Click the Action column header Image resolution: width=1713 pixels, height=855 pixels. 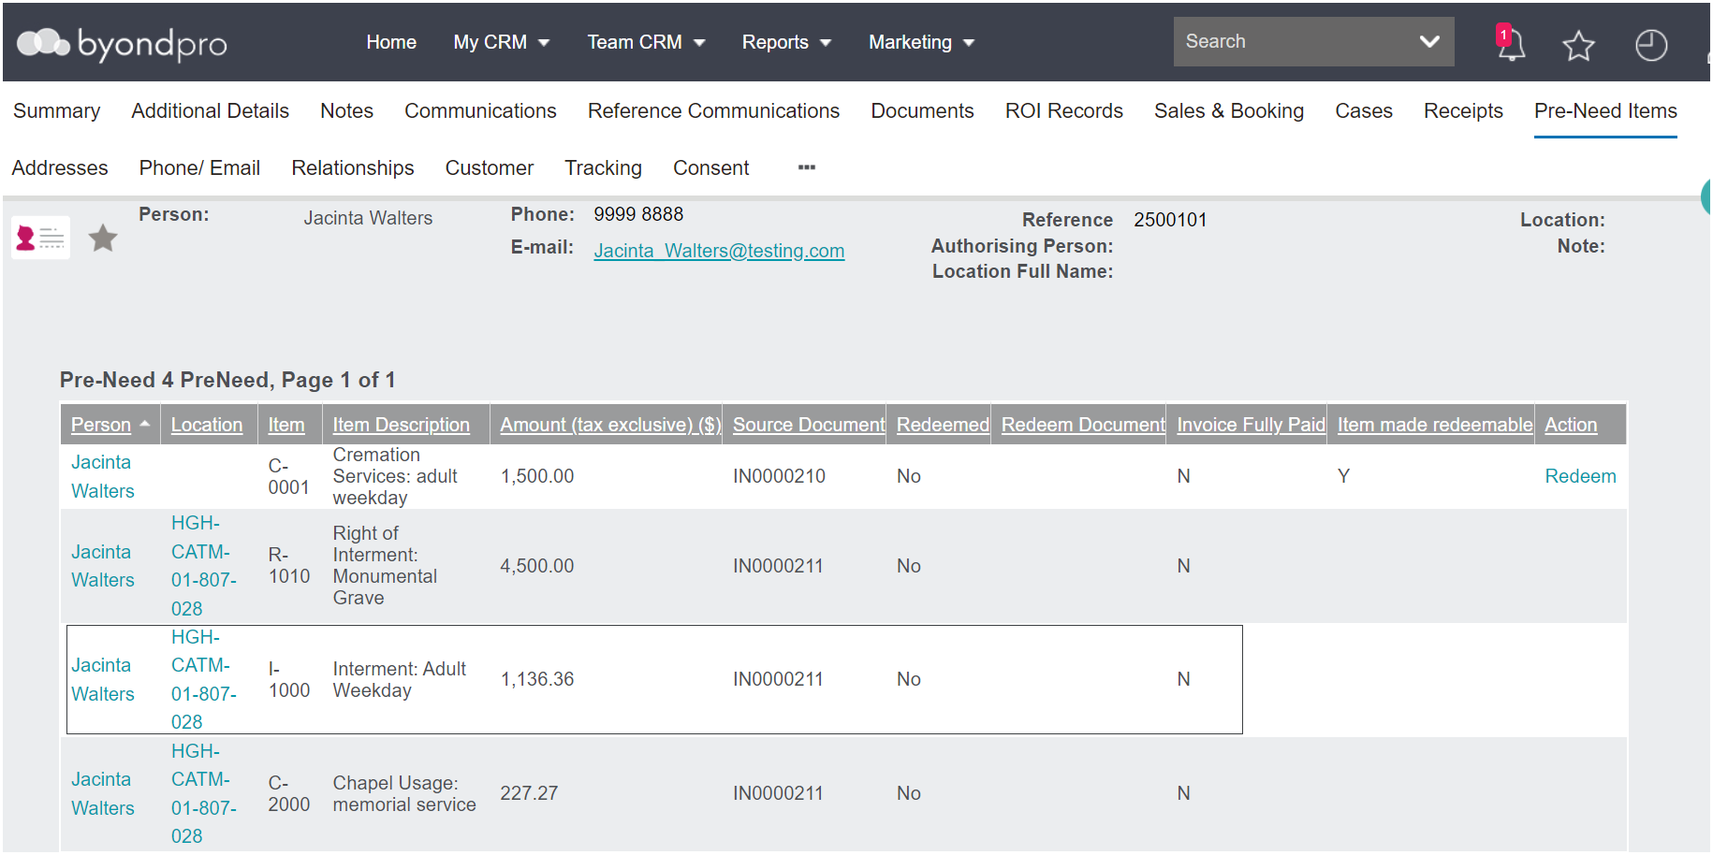1571,425
